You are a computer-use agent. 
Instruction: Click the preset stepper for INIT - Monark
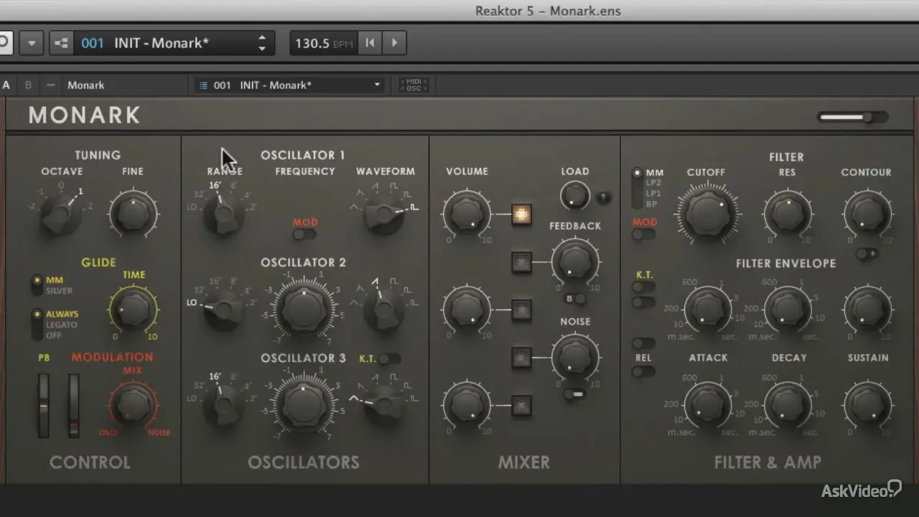262,43
